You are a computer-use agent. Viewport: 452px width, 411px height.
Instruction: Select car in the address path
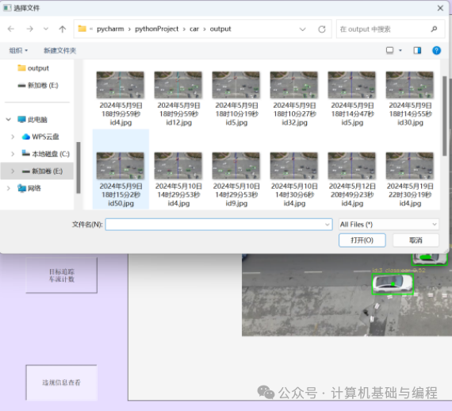click(x=194, y=29)
